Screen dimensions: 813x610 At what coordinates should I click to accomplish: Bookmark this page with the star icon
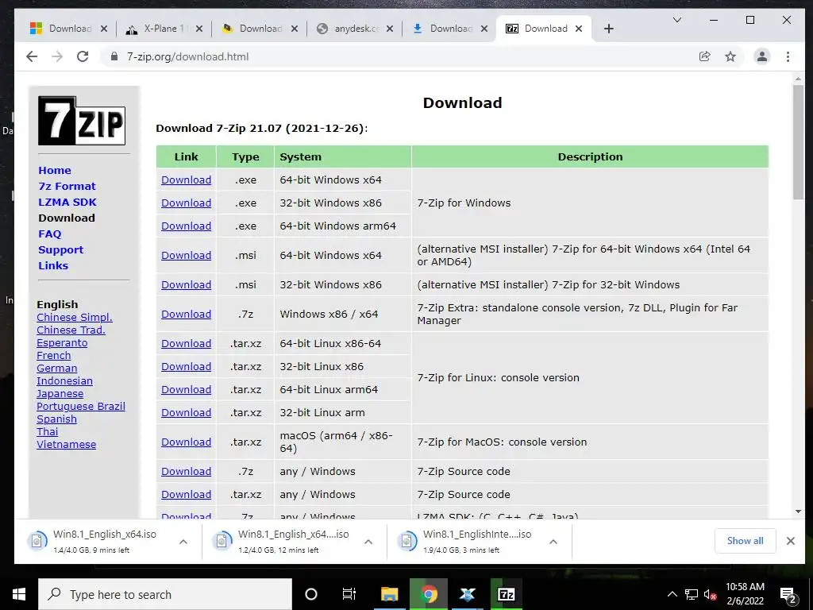click(730, 56)
